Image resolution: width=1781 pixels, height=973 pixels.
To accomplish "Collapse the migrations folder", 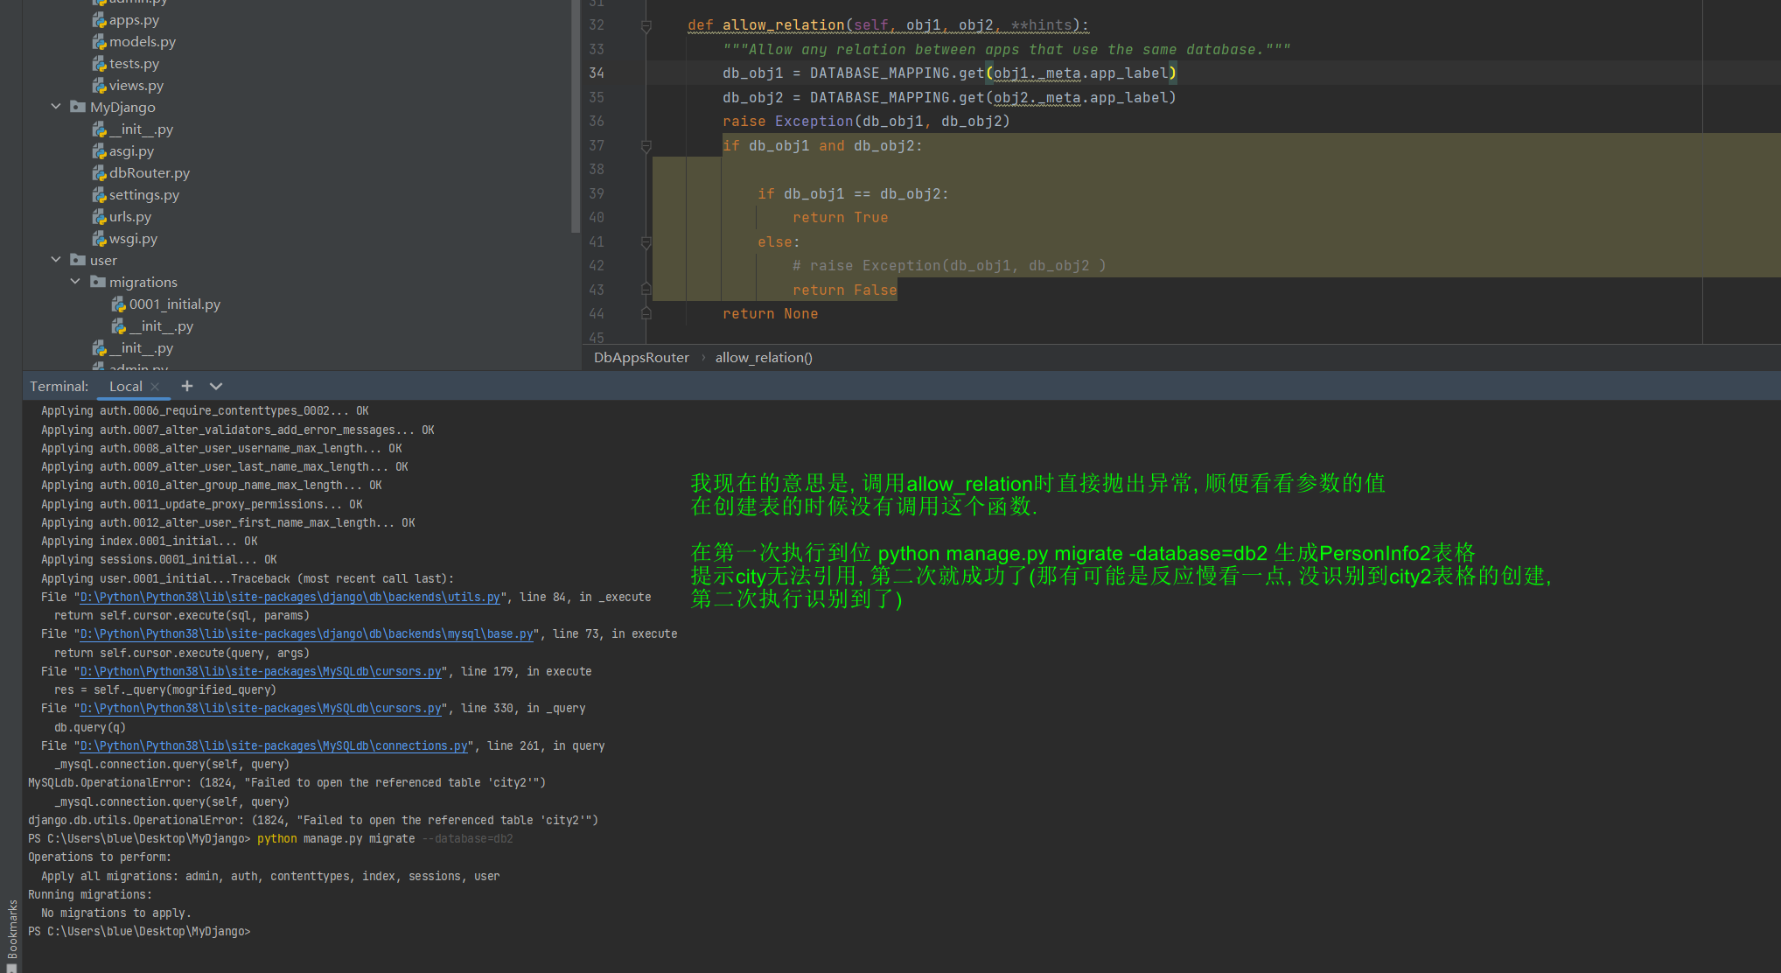I will tap(75, 282).
